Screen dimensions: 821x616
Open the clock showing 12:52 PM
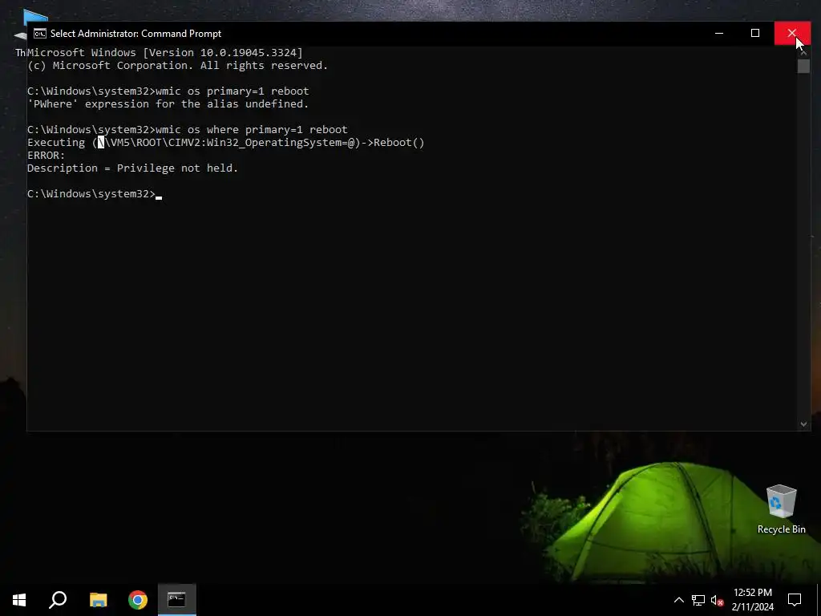[752, 599]
